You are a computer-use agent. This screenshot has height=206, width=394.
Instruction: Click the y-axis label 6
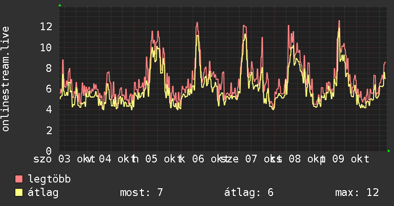49,89
